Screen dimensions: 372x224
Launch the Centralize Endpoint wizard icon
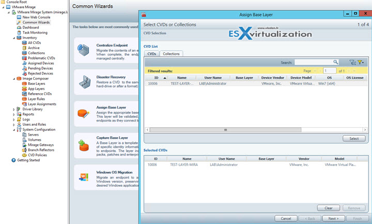point(83,50)
